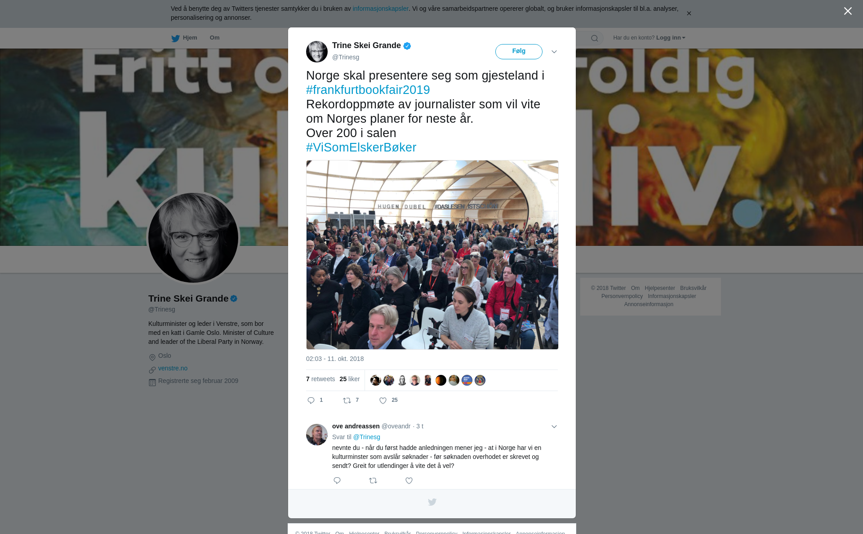
Task: Dismiss the cookie notice banner
Action: [689, 13]
